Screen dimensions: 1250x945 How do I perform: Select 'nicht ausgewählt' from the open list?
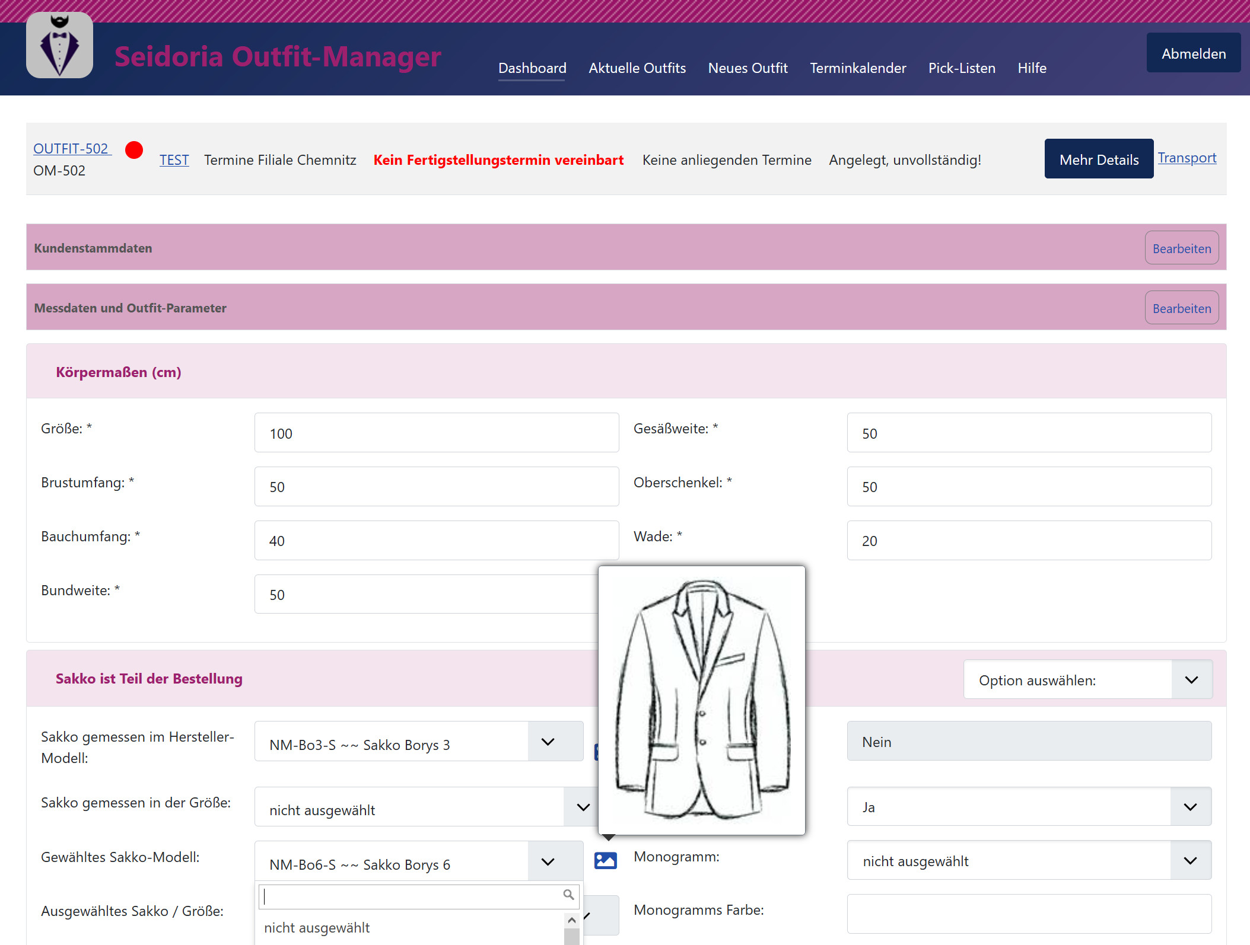[317, 928]
